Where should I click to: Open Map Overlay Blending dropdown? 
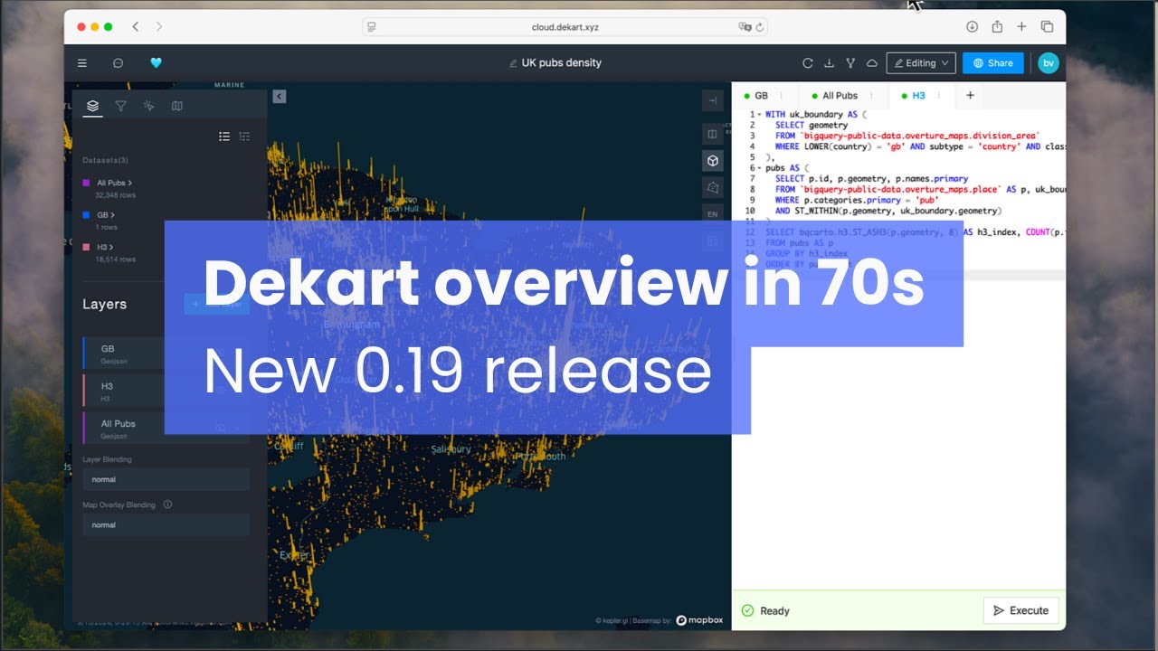[x=166, y=524]
